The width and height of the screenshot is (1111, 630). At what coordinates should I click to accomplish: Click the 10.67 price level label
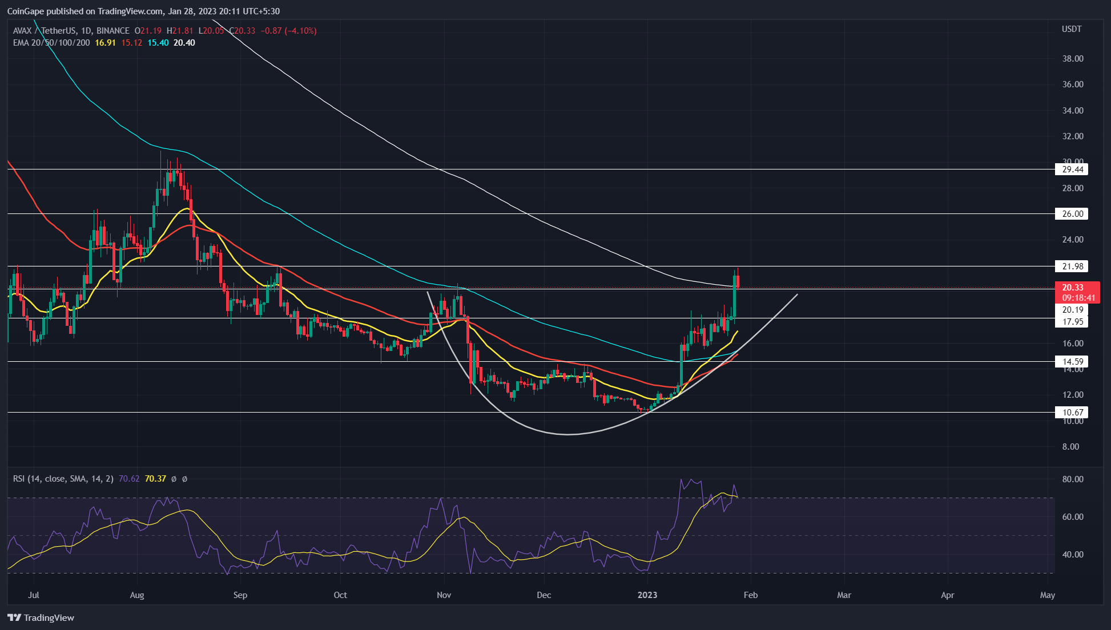(1072, 412)
